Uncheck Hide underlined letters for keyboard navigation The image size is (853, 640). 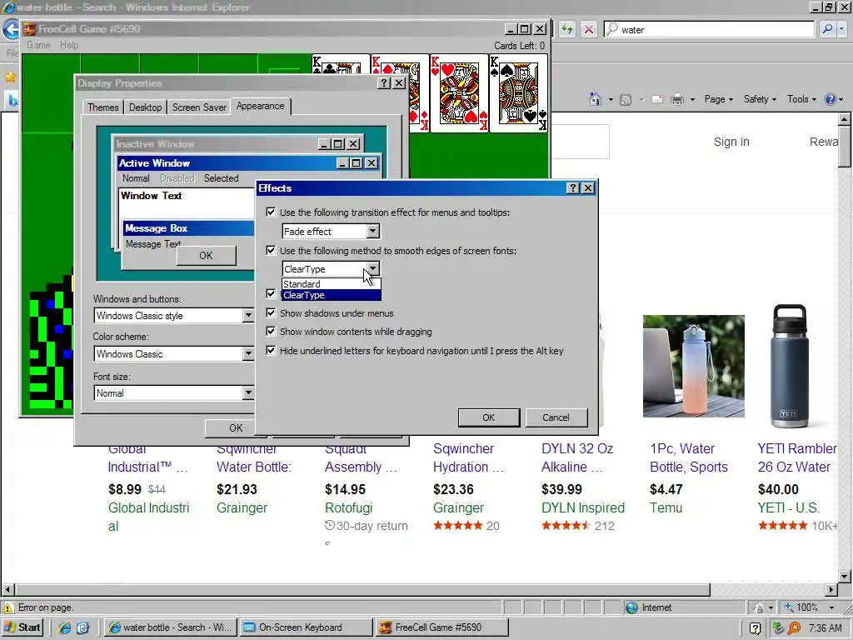tap(271, 351)
